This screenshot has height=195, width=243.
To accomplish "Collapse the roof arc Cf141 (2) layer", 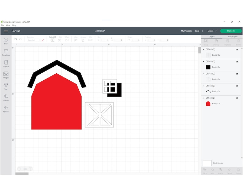I will (x=204, y=86).
